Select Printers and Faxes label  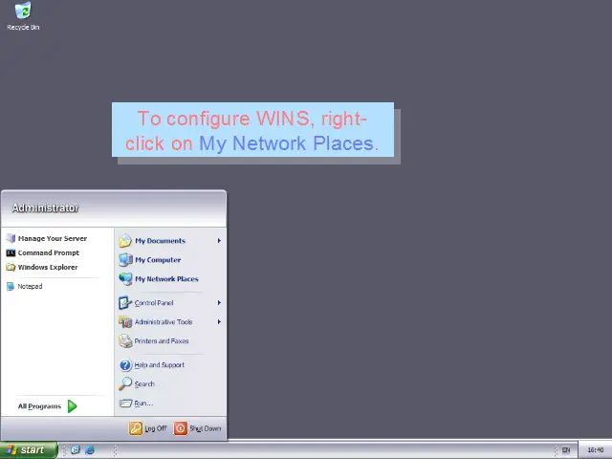(162, 341)
